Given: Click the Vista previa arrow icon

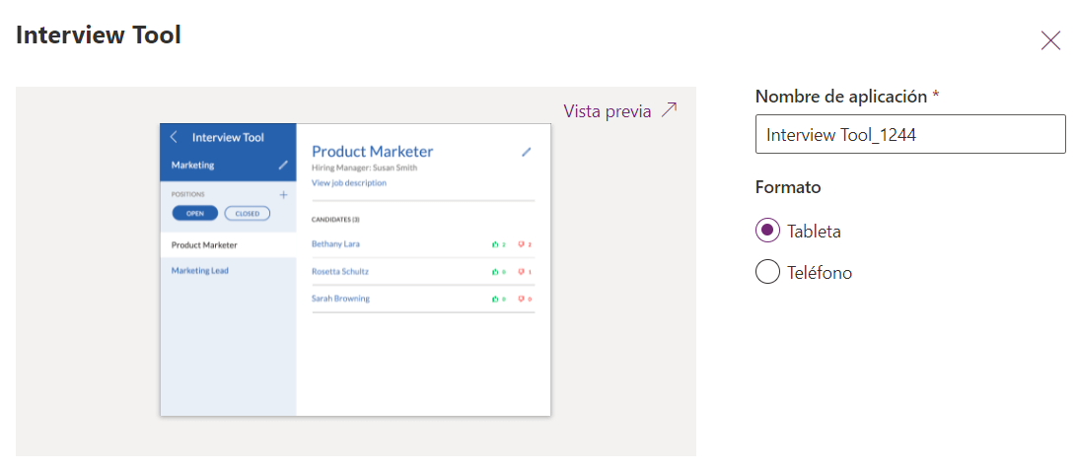Looking at the screenshot, I should point(670,110).
